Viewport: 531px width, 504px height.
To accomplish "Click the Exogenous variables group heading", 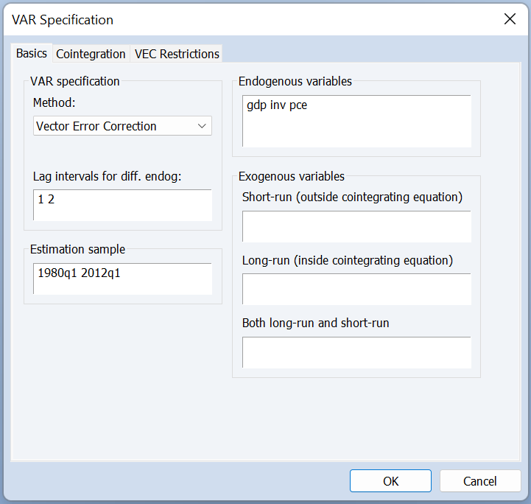I will [x=291, y=176].
